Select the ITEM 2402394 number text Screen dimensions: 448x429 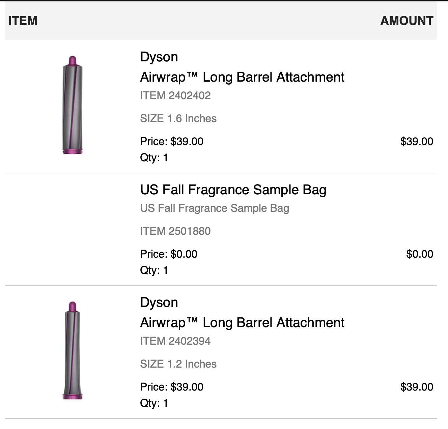[x=175, y=341]
